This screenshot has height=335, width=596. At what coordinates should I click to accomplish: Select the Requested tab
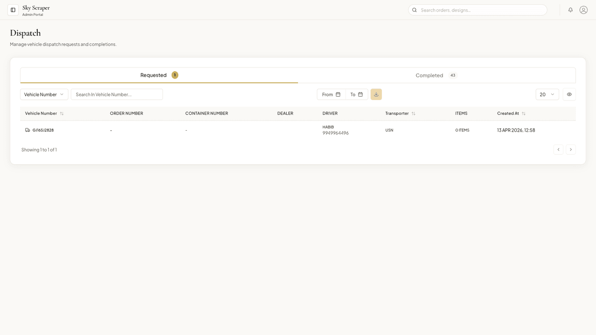(159, 75)
